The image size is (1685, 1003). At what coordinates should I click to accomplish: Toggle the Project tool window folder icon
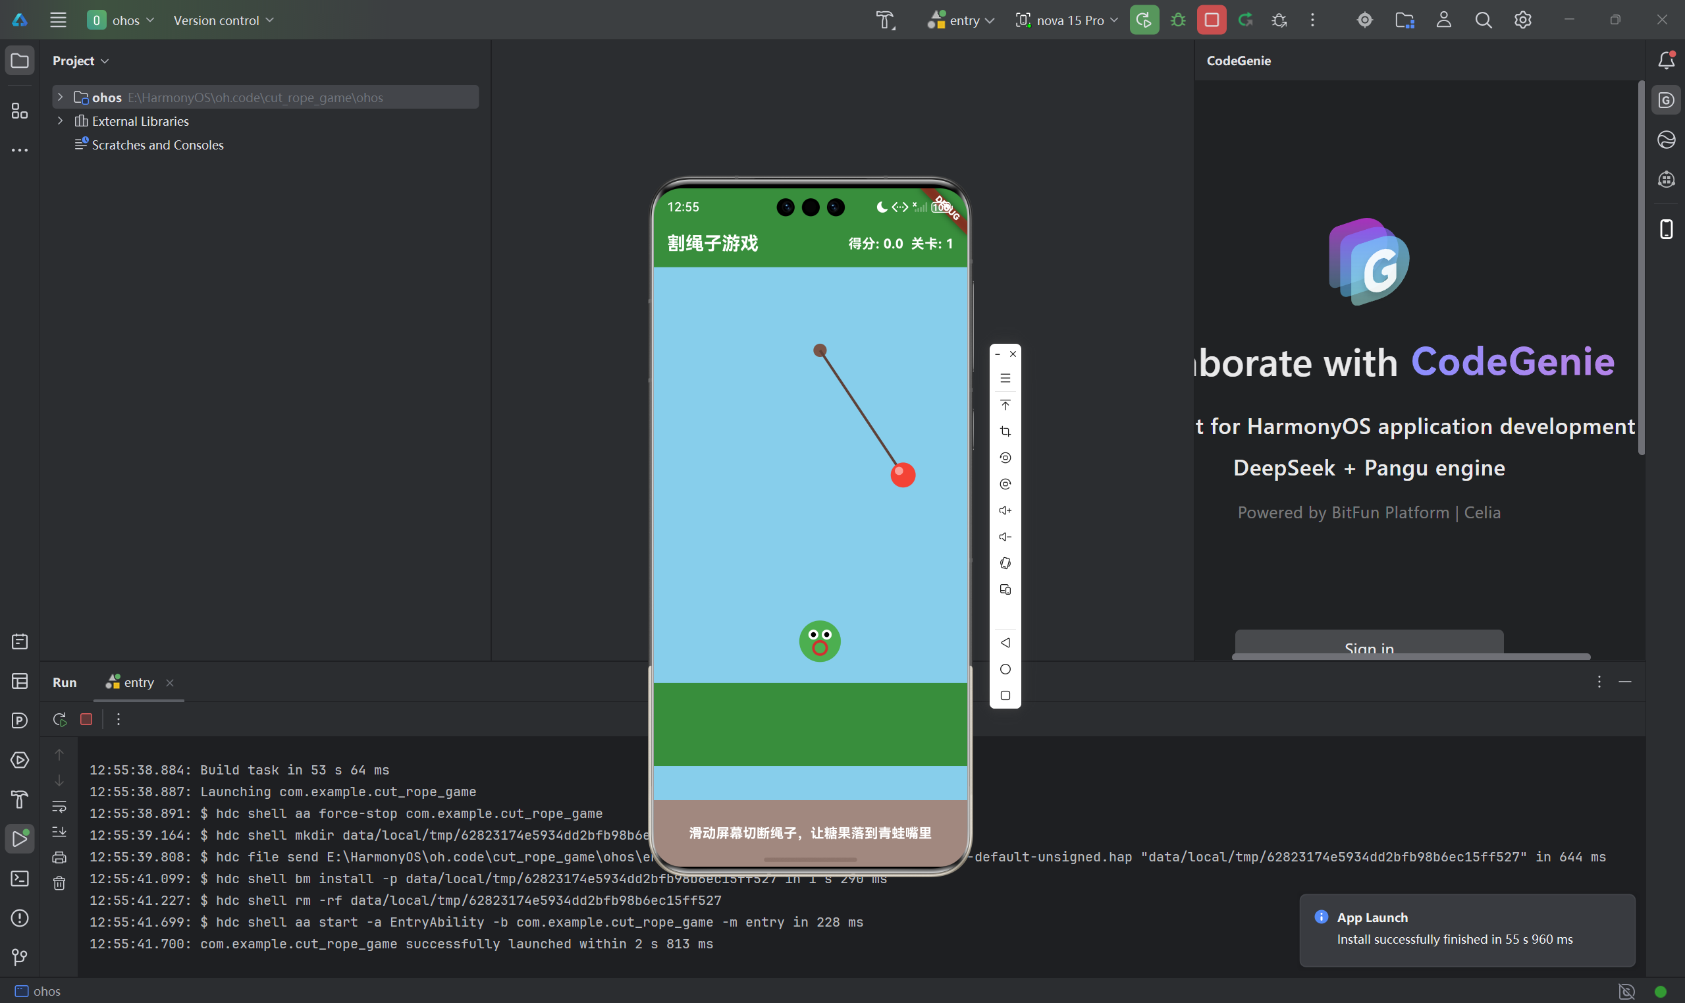point(20,61)
